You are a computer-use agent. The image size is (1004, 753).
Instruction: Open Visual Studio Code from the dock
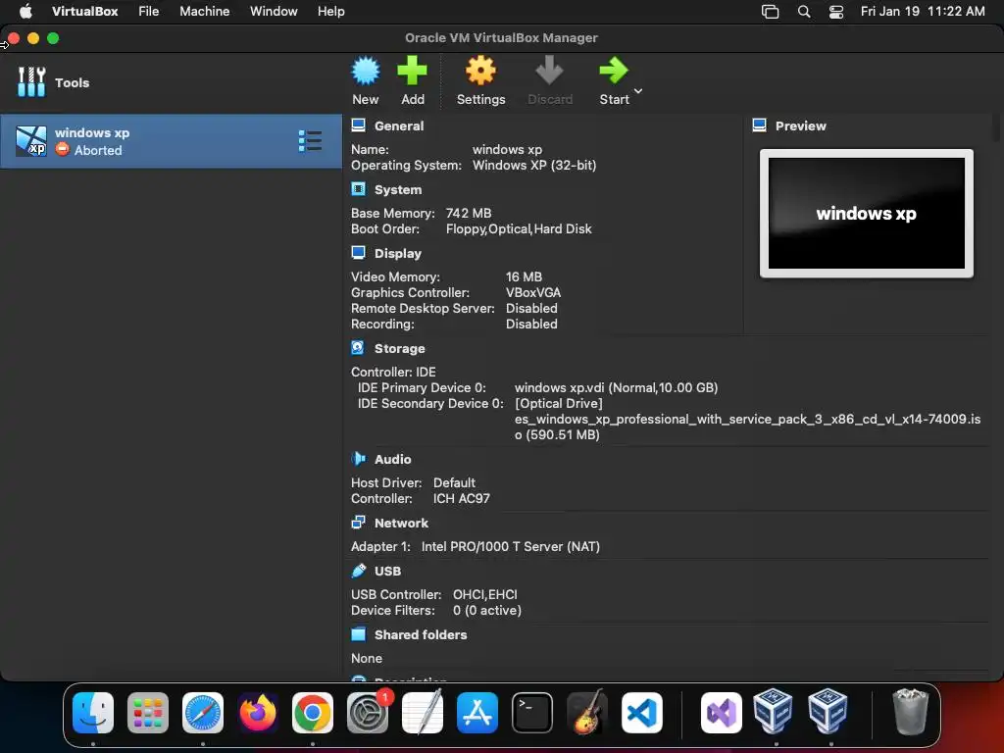(641, 713)
